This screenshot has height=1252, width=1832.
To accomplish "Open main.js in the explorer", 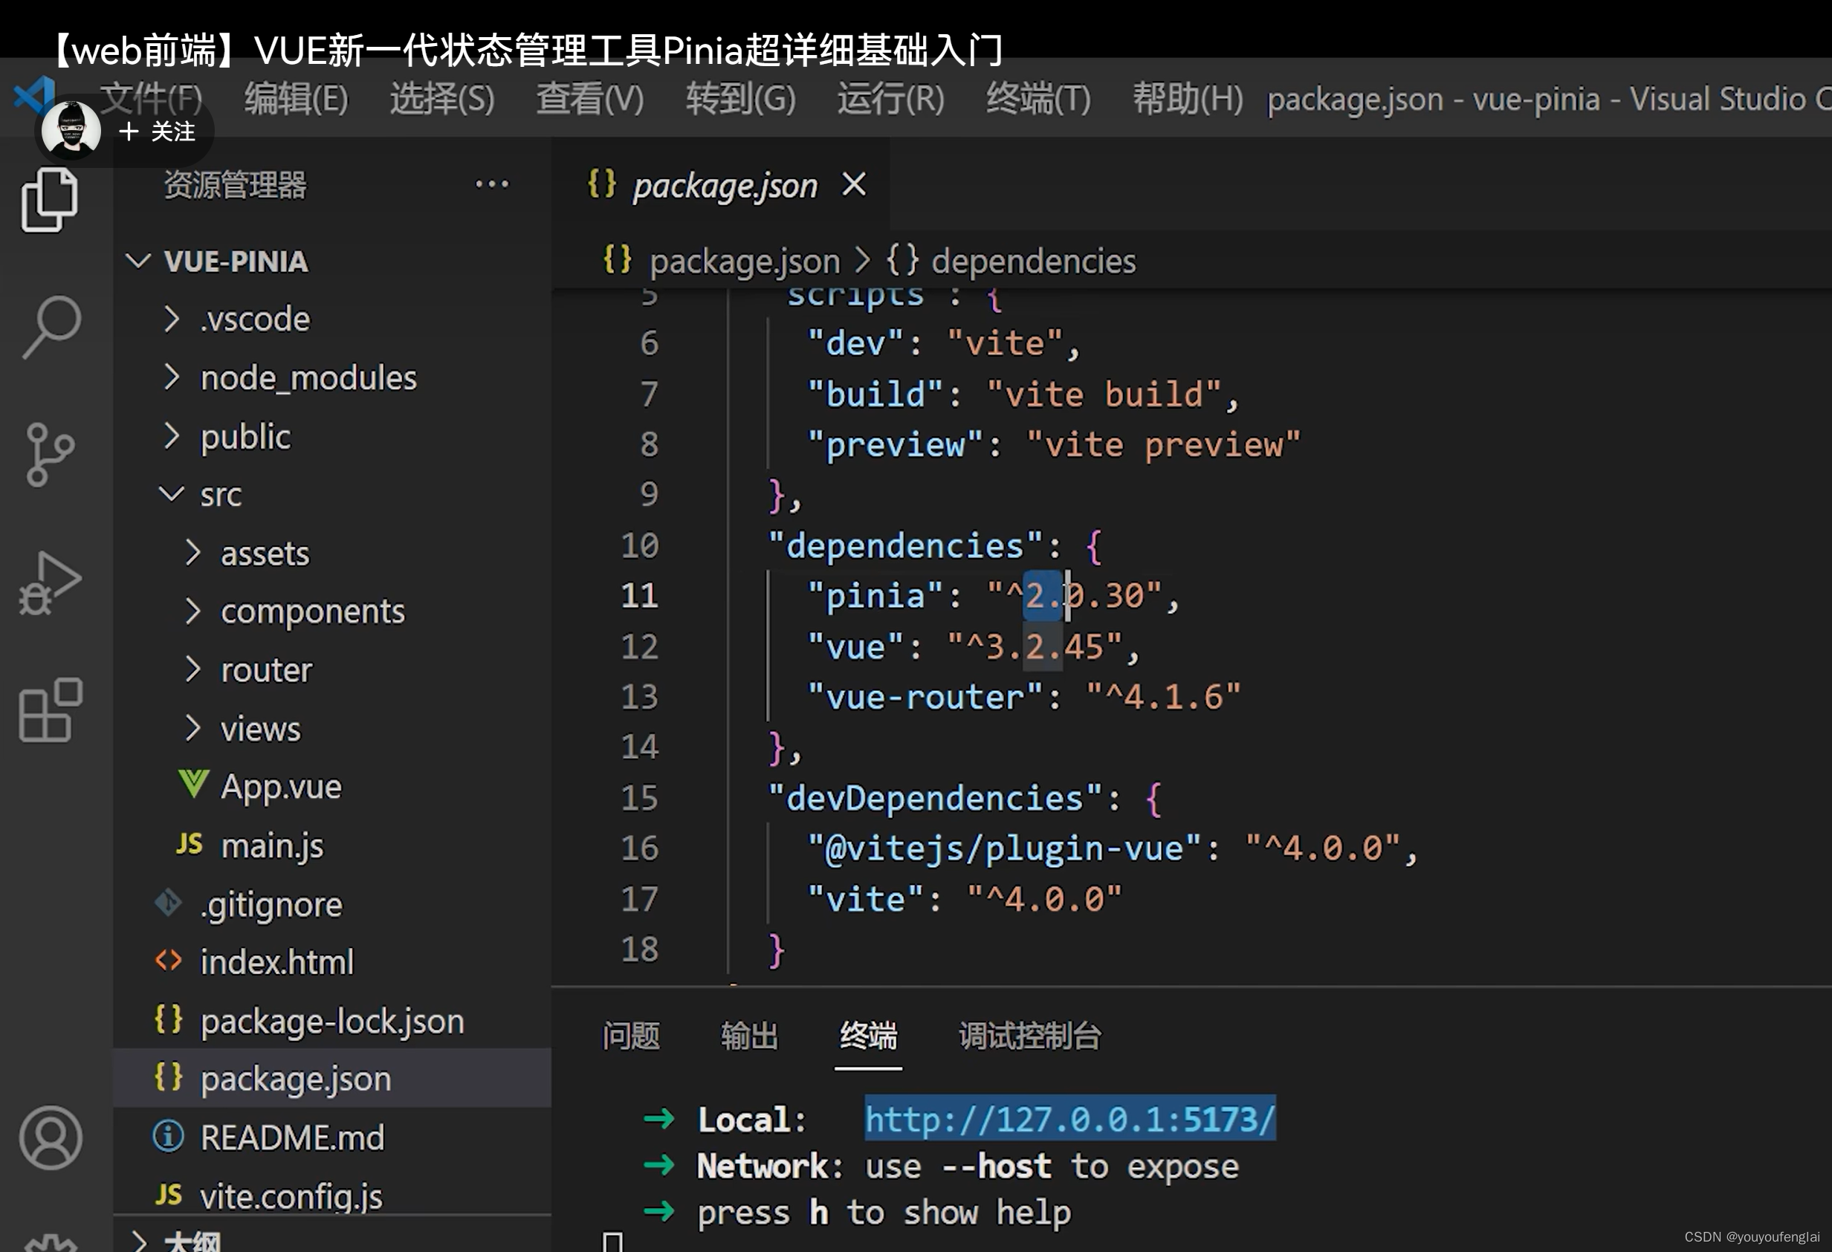I will point(332,846).
